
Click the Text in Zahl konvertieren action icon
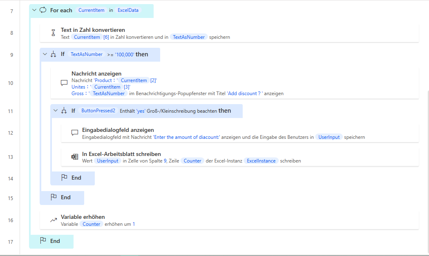53,33
